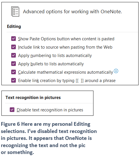
Task: Click the Text recognition in pictures heading
Action: 33,98
